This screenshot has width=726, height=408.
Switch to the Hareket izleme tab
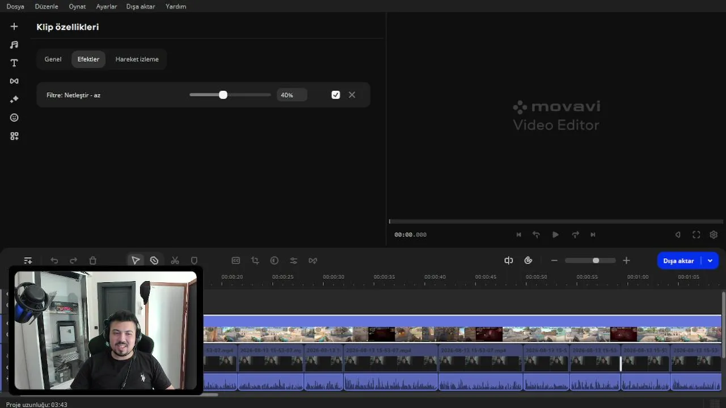(137, 59)
